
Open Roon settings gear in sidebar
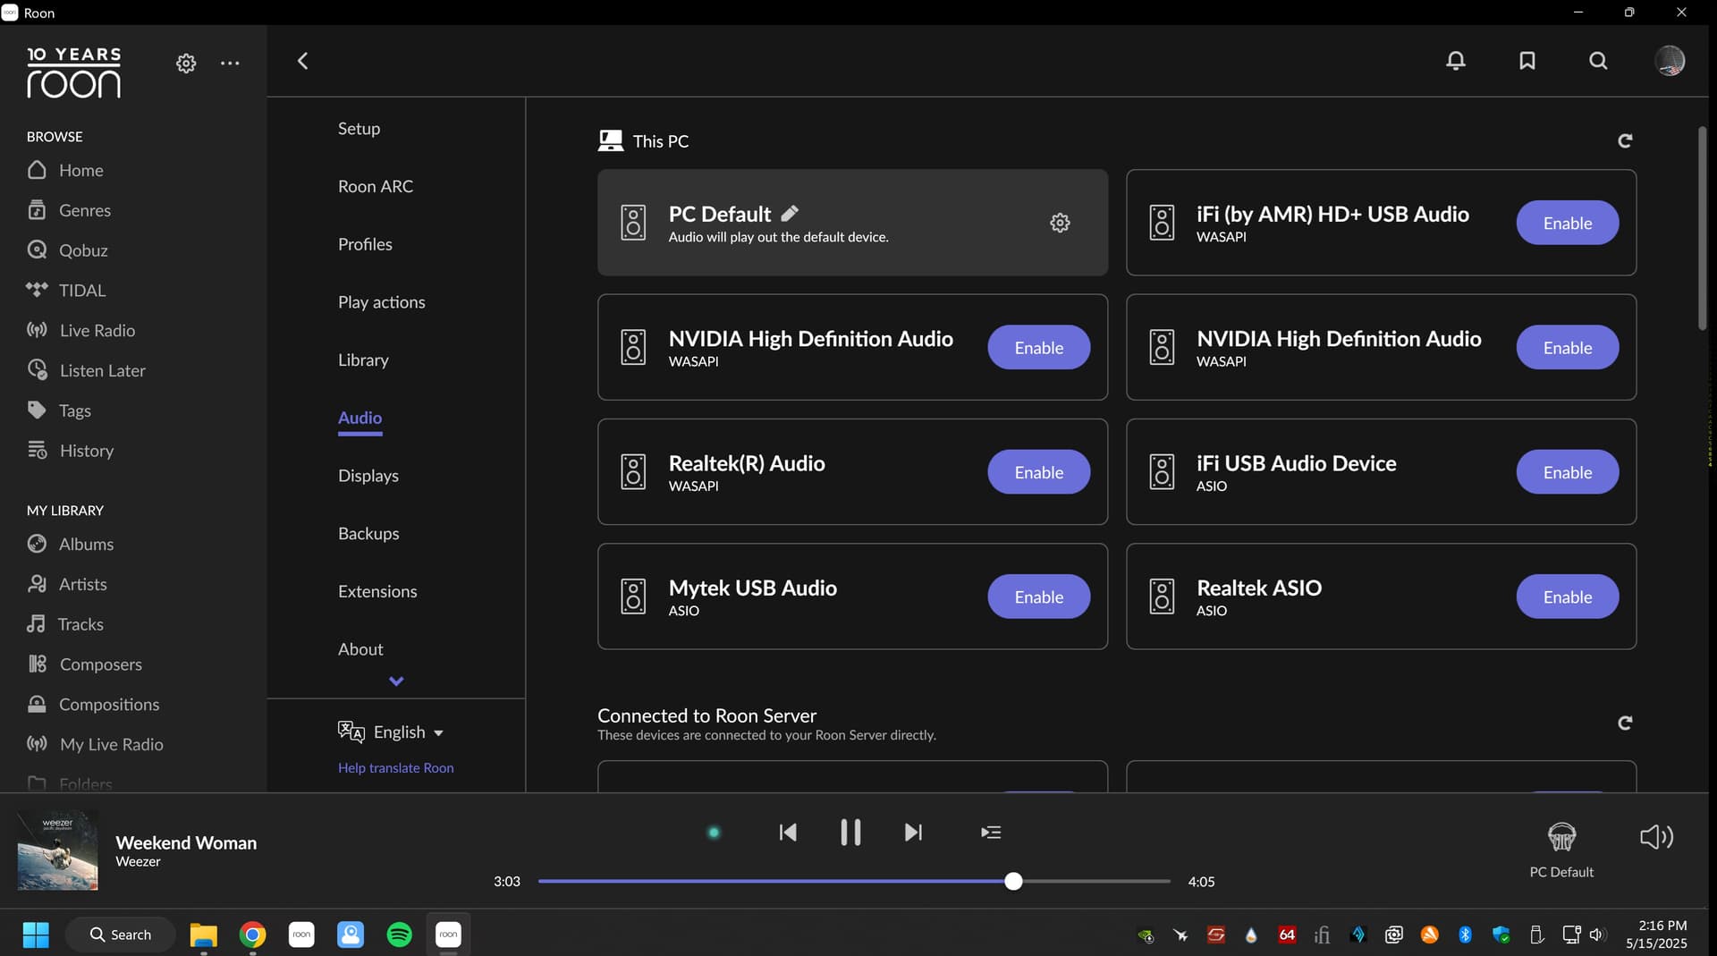pos(186,63)
